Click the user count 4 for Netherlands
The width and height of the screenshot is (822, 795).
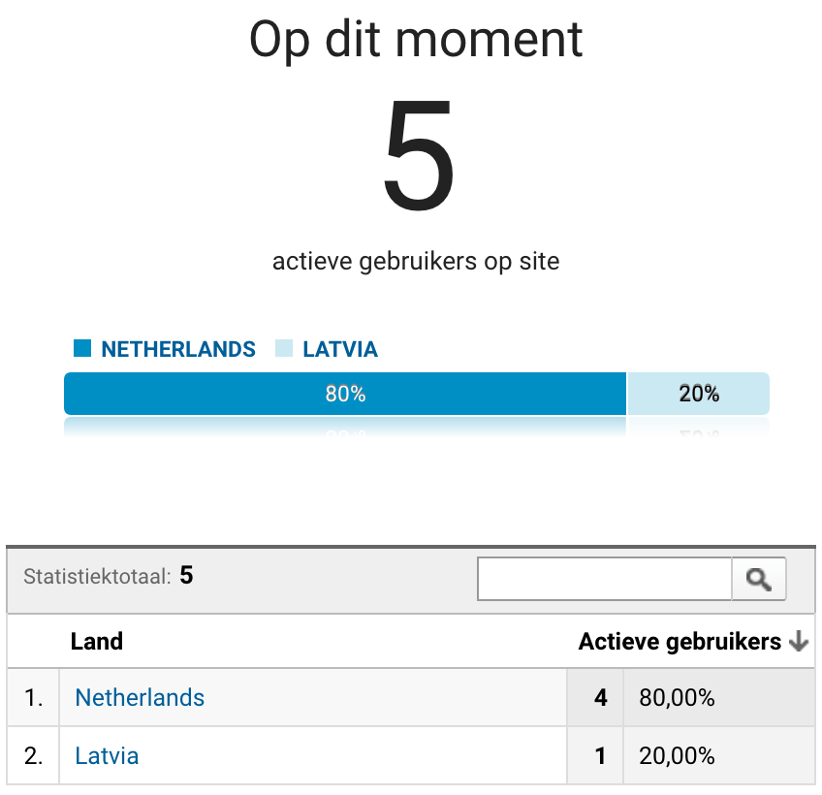coord(601,698)
